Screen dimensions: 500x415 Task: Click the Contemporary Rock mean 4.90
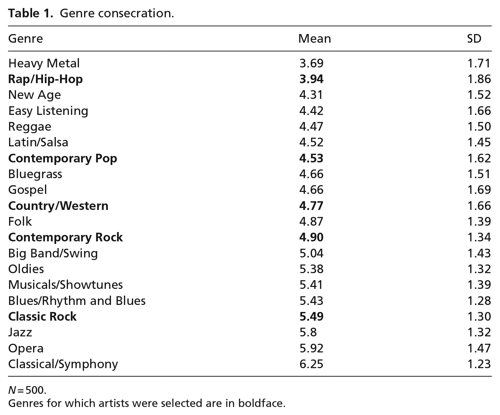[311, 237]
